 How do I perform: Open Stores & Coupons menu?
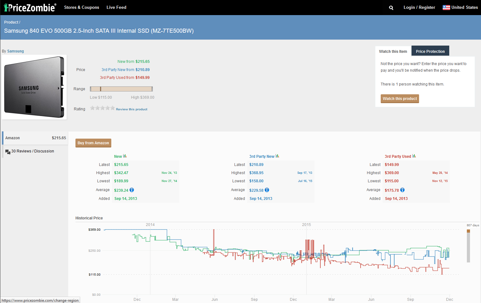tap(81, 8)
